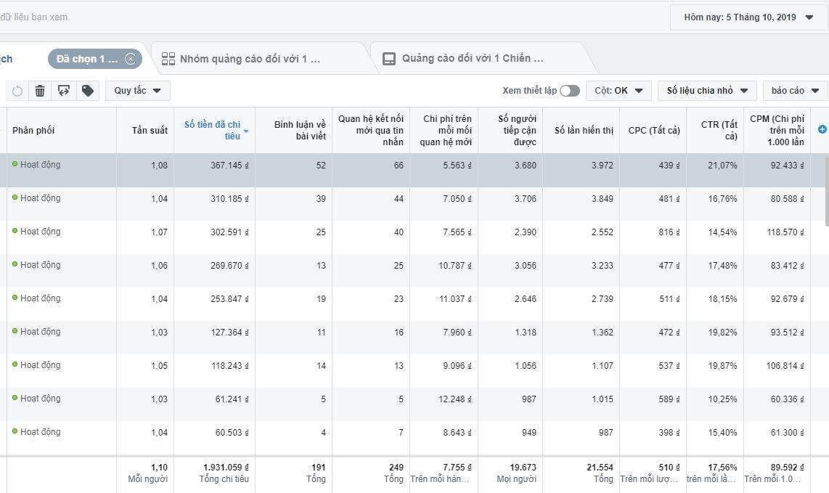This screenshot has width=829, height=493.
Task: Click the blue plus add-column icon
Action: (x=822, y=129)
